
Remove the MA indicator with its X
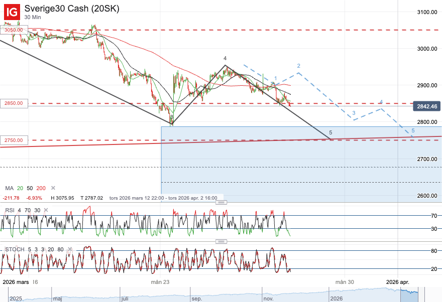(x=53, y=188)
